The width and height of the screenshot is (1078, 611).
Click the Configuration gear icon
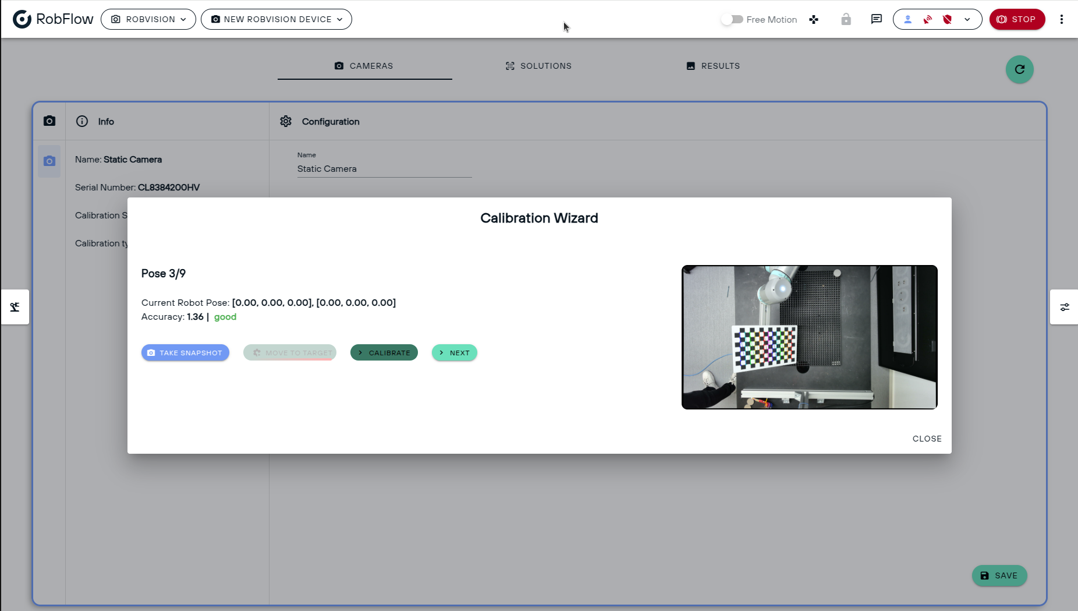(x=286, y=121)
